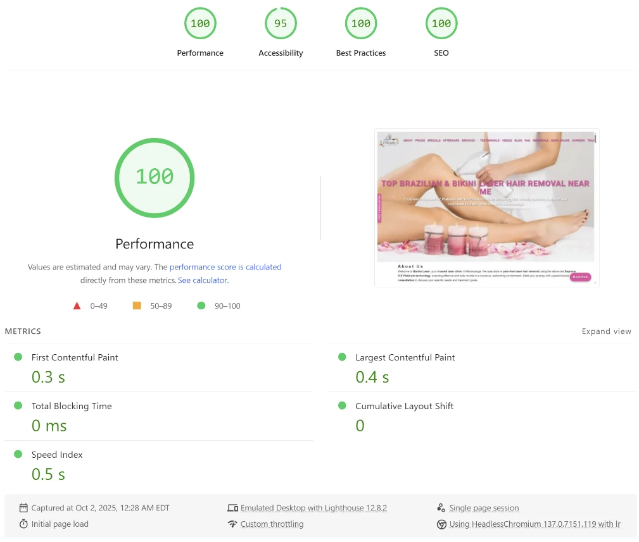Screen dimensions: 639x542
Task: Click the Performance score gauge at top
Action: click(200, 23)
